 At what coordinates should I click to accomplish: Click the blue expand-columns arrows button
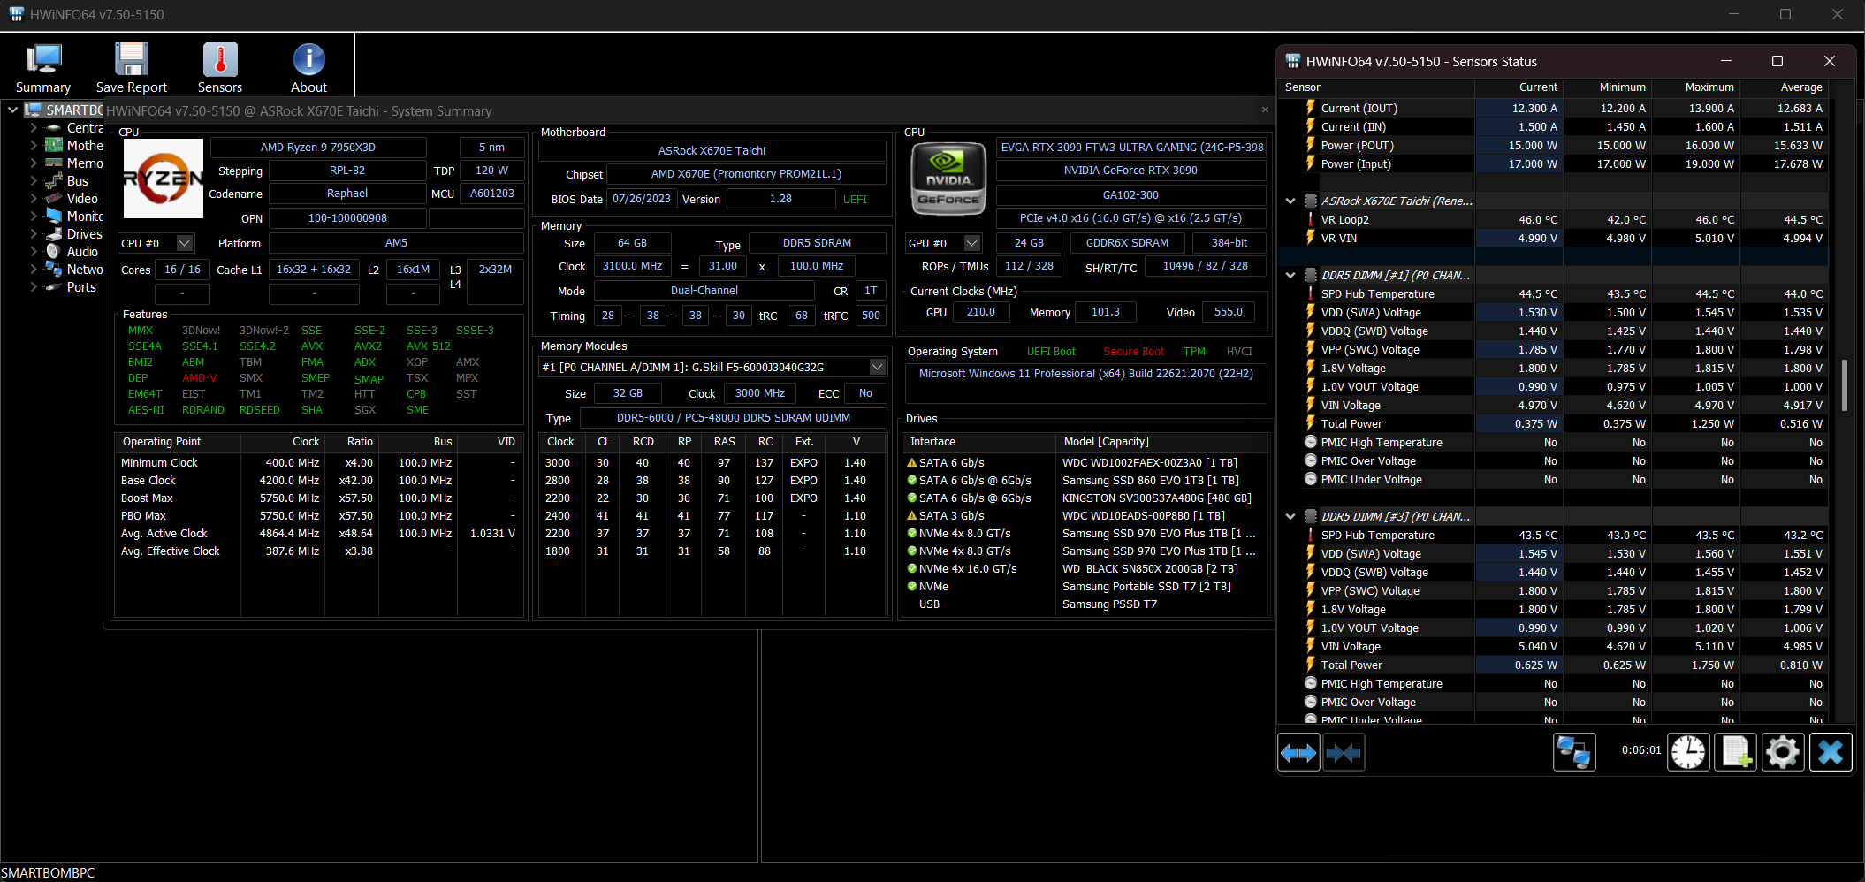[x=1298, y=753]
